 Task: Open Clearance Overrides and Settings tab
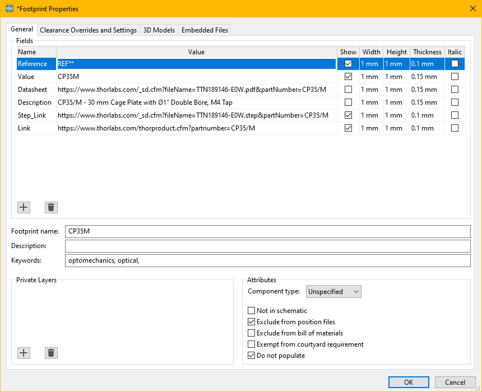pyautogui.click(x=88, y=30)
